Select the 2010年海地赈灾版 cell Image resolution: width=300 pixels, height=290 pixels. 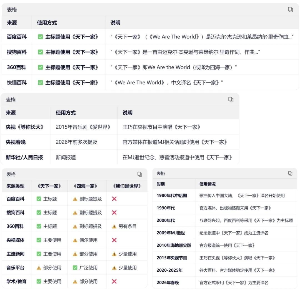174,245
